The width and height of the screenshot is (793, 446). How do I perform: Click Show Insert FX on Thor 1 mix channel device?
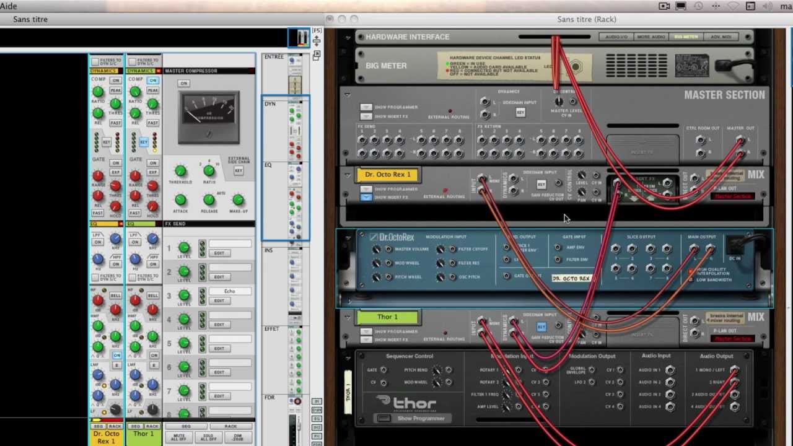tap(366, 339)
